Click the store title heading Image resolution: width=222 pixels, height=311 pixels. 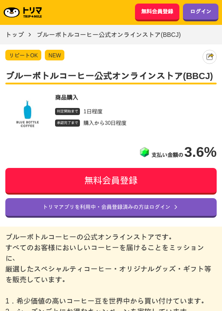pos(110,76)
